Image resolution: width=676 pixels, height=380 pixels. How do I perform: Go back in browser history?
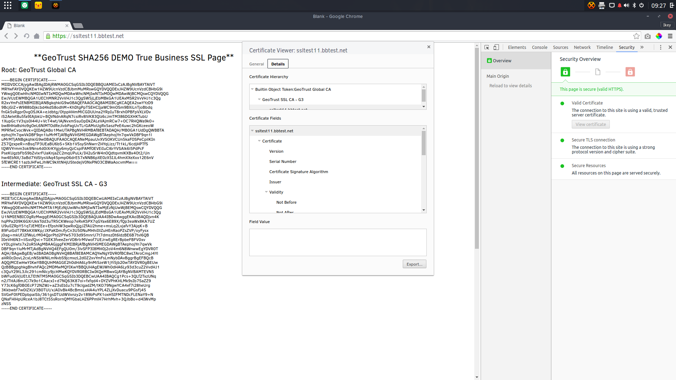pyautogui.click(x=6, y=36)
